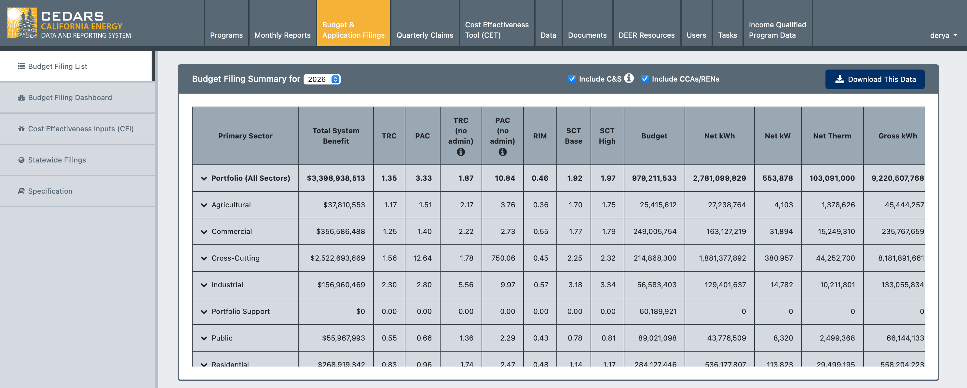Click the Include C&S info icon

tap(629, 78)
